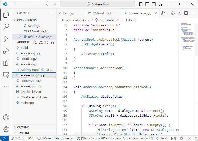Refresh the explorer file tree
This screenshot has width=198, height=141.
tap(47, 42)
